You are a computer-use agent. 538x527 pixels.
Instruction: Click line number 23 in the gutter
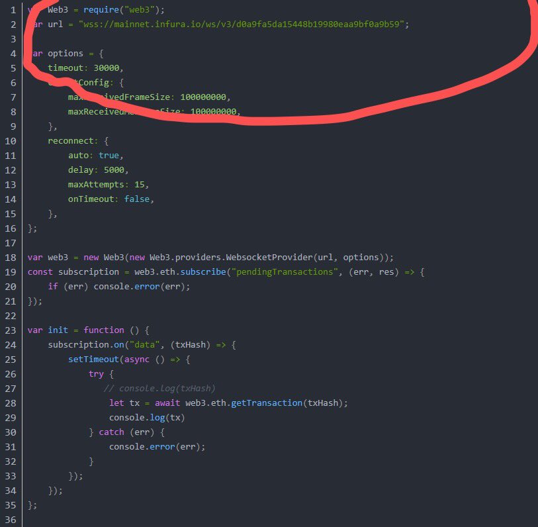tap(11, 330)
